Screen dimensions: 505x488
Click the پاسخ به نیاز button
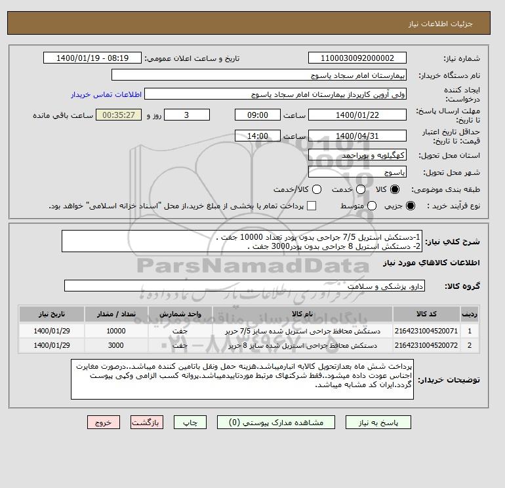378,422
